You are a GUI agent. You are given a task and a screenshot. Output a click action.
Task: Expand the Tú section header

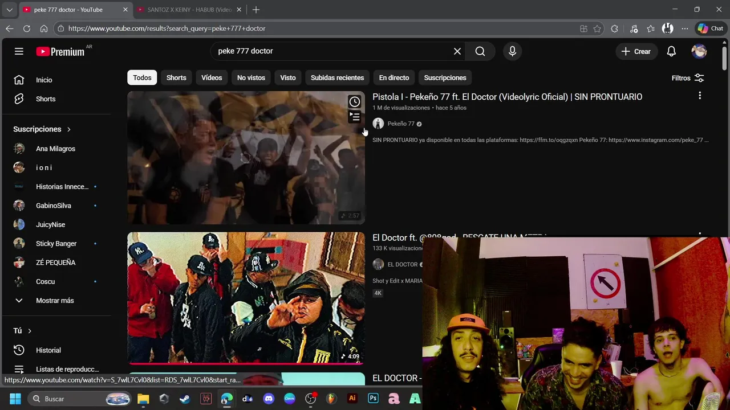pos(23,331)
